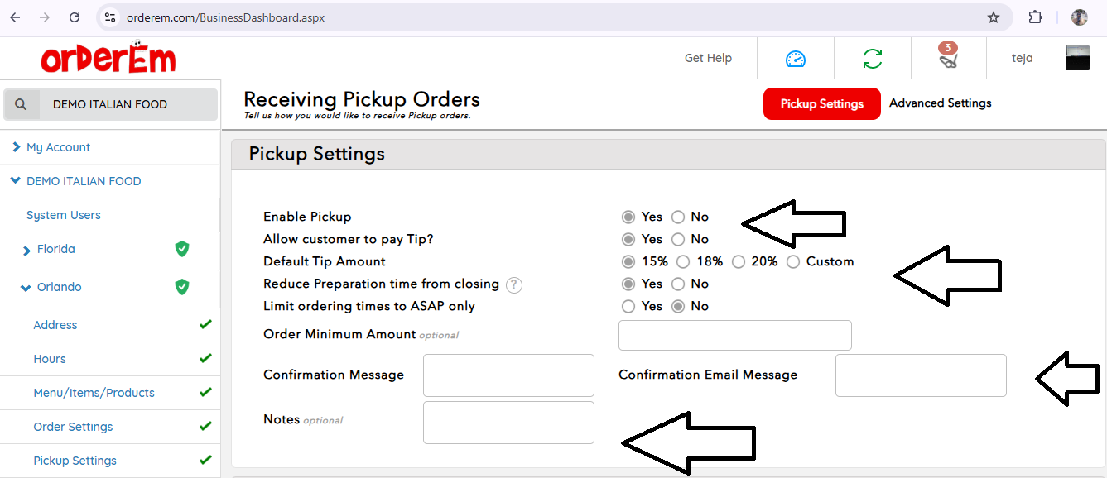Viewport: 1107px width, 478px height.
Task: Switch to the Advanced Settings tab
Action: point(940,103)
